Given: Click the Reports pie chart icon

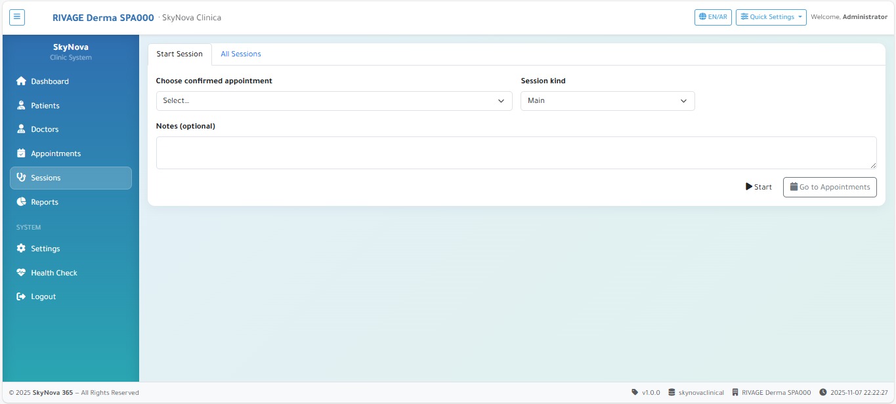Looking at the screenshot, I should click(x=21, y=202).
